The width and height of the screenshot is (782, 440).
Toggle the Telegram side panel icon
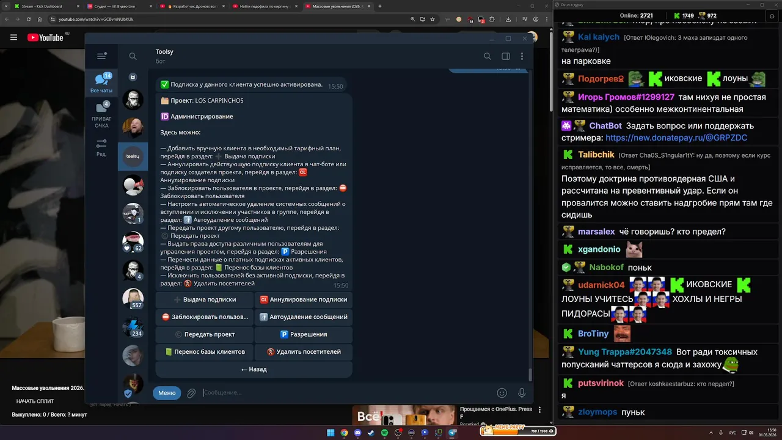(506, 56)
